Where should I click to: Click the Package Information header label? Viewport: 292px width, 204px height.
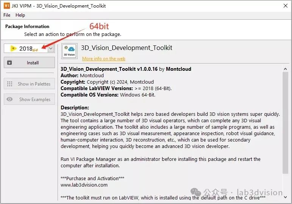point(27,26)
